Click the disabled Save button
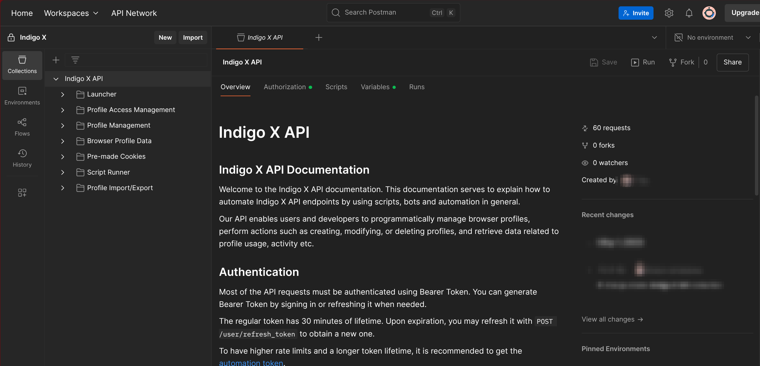Image resolution: width=760 pixels, height=366 pixels. (603, 62)
